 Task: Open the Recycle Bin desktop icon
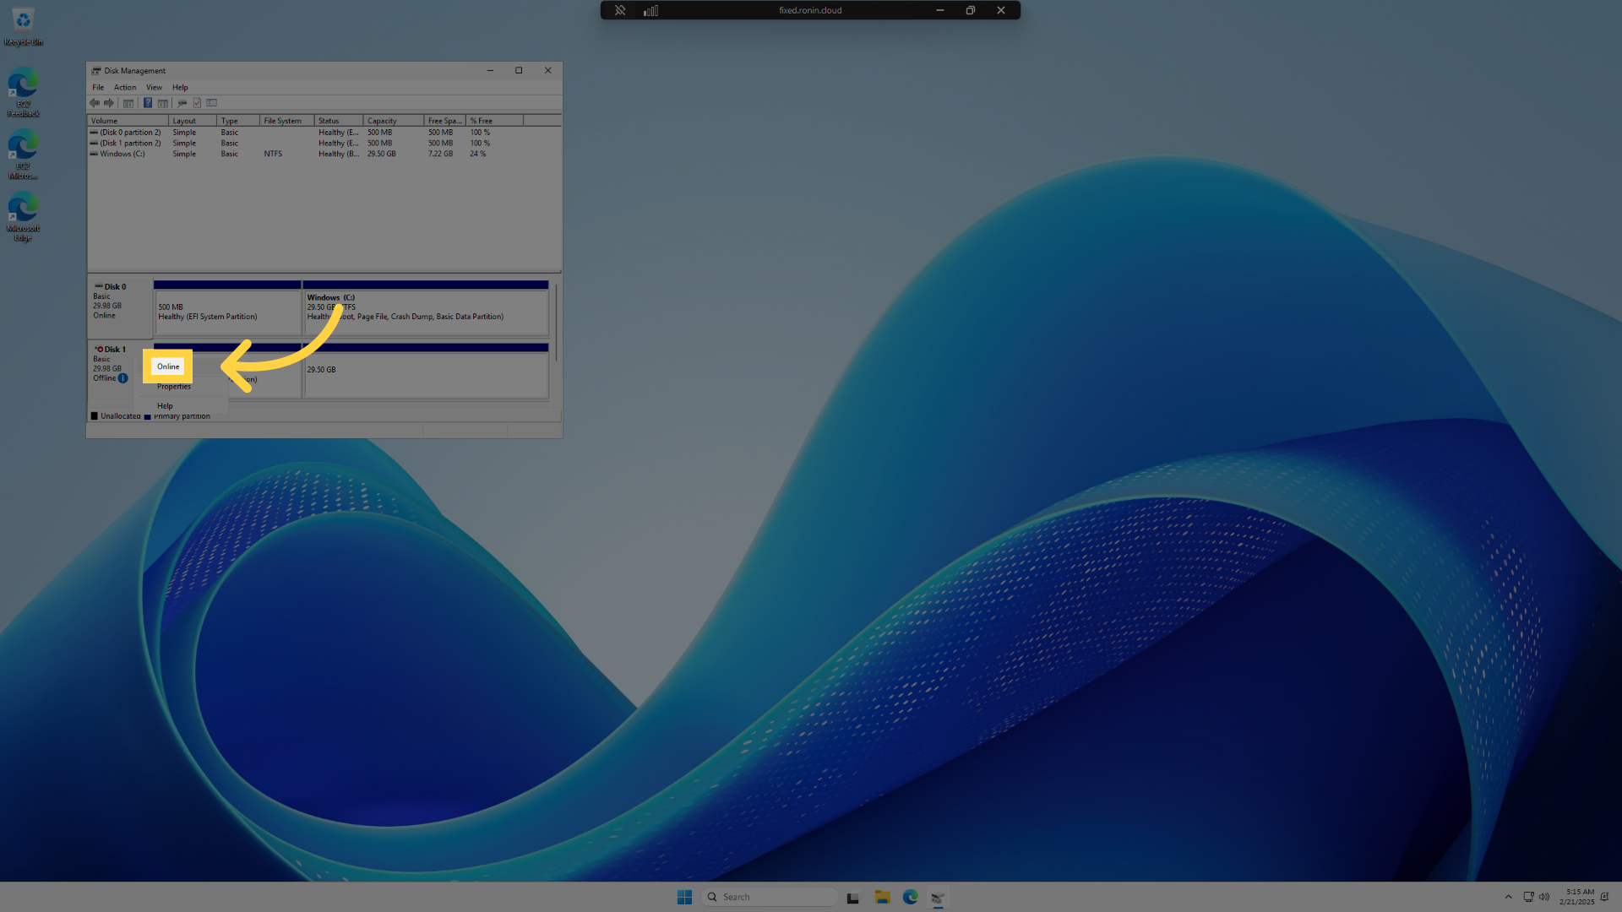(x=23, y=26)
